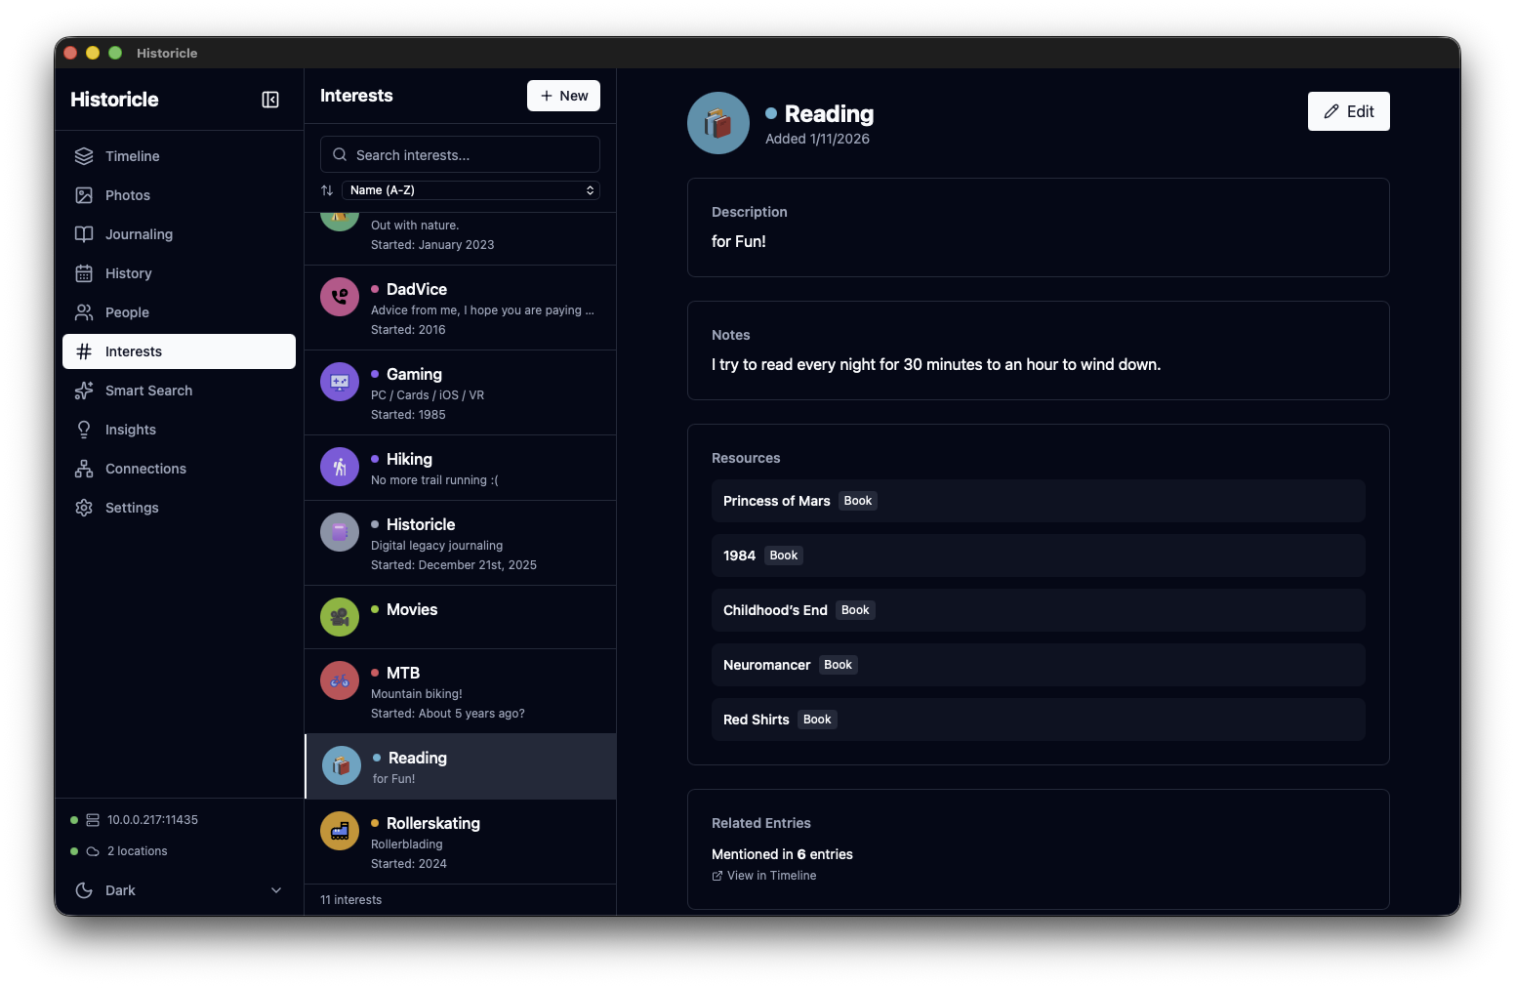Click the sort direction arrows icon
Screen dimensions: 1515x988
[x=327, y=190]
